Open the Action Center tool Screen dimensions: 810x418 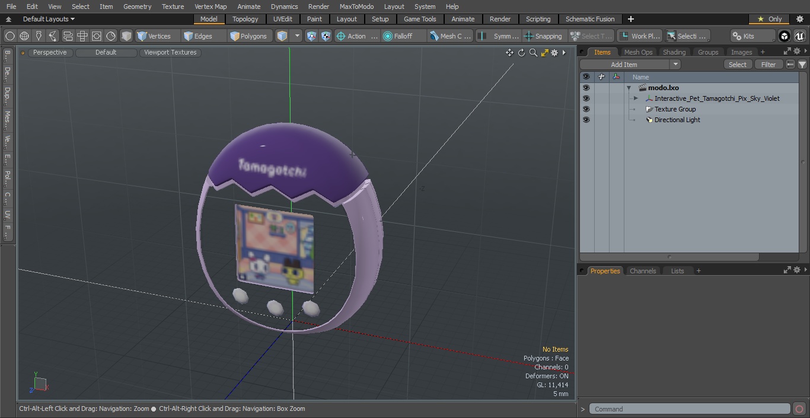357,36
